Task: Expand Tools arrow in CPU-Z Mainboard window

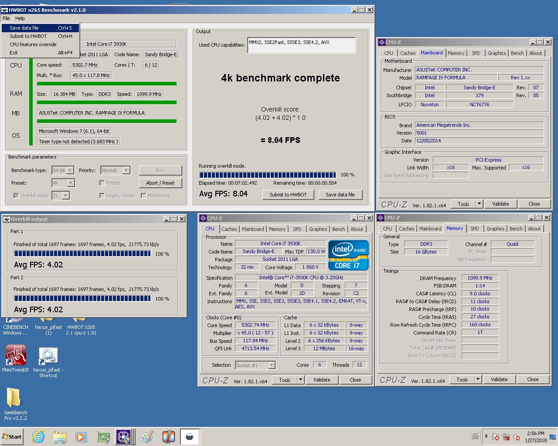Action: [479, 204]
